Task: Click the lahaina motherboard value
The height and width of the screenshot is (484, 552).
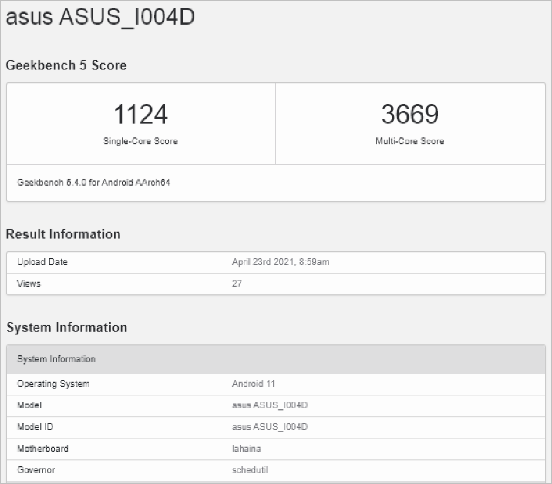Action: pyautogui.click(x=247, y=448)
